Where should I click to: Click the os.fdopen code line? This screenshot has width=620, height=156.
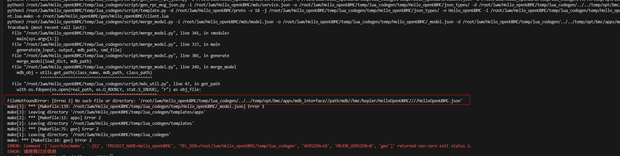tap(109, 90)
